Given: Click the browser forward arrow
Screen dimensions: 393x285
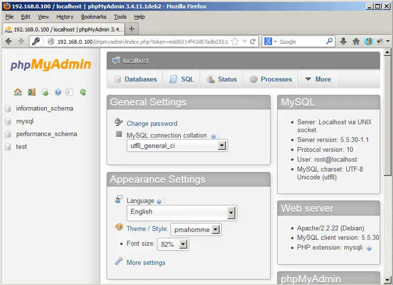Looking at the screenshot, I should click(x=21, y=41).
